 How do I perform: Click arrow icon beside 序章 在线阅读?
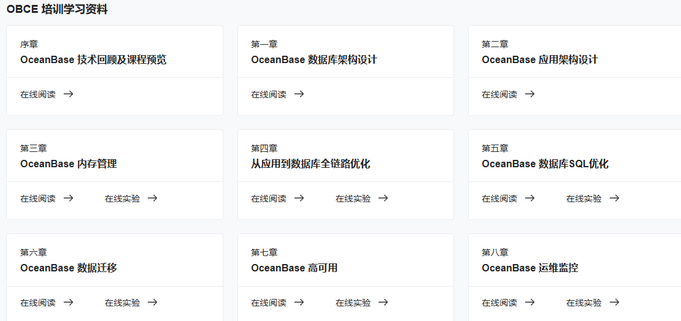click(x=68, y=94)
